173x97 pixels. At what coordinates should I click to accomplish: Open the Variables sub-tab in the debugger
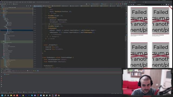pos(9,71)
